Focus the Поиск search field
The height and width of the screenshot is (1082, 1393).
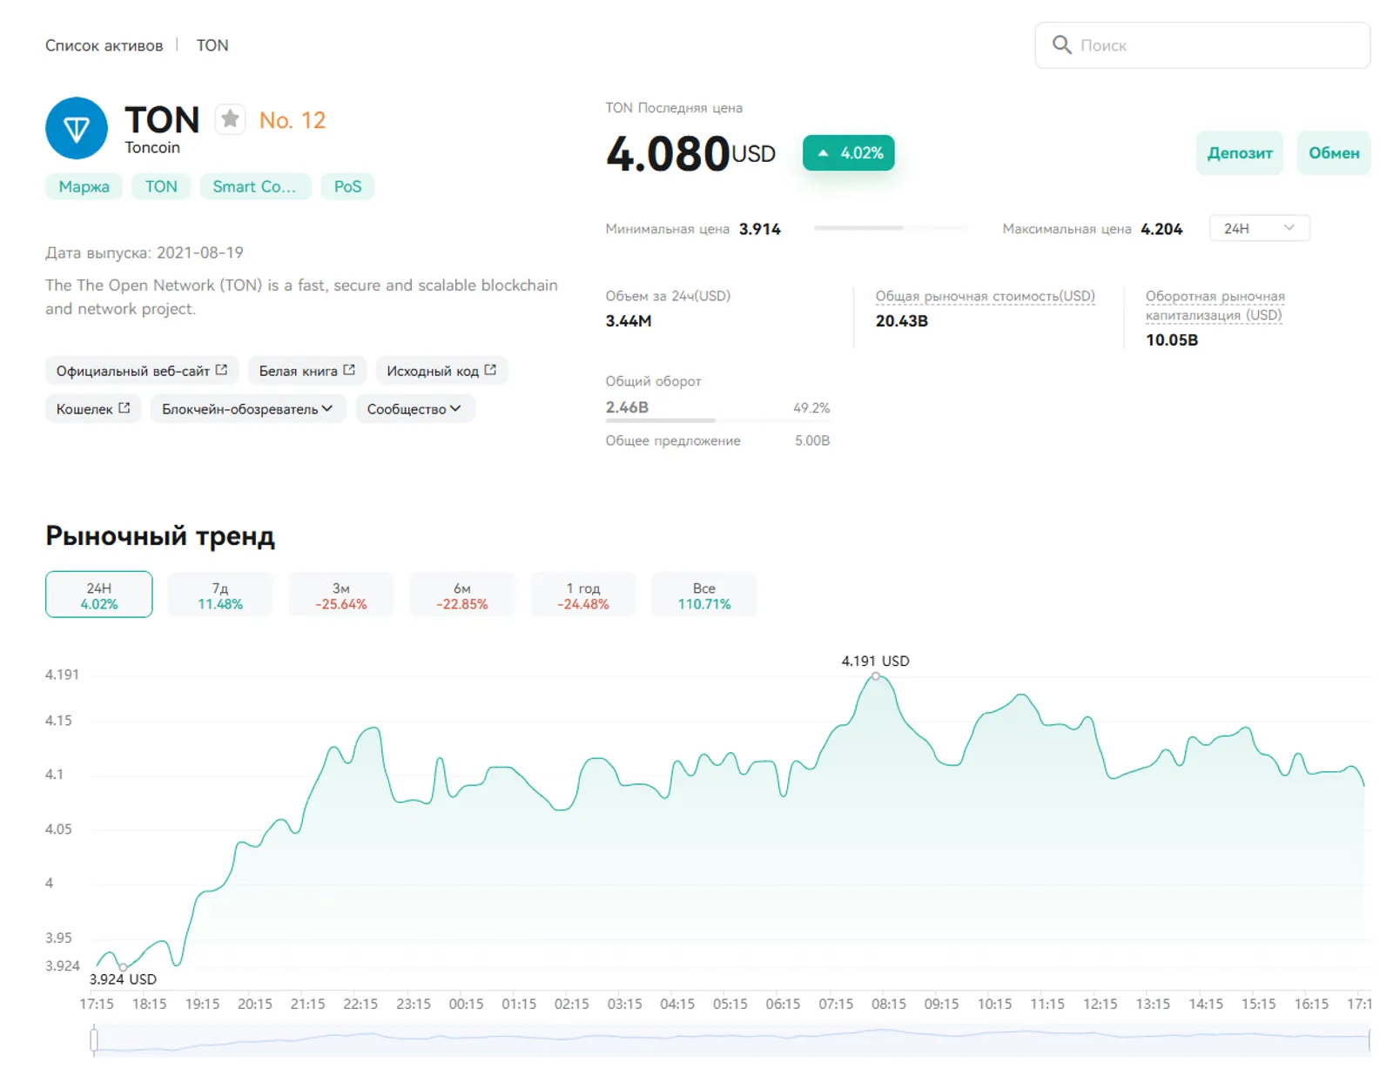(1202, 45)
